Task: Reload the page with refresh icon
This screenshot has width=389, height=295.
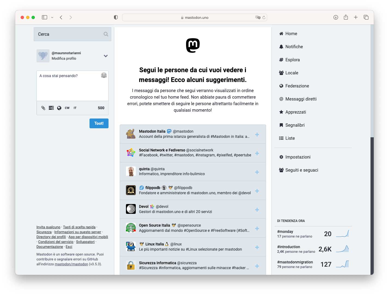Action: click(x=264, y=17)
